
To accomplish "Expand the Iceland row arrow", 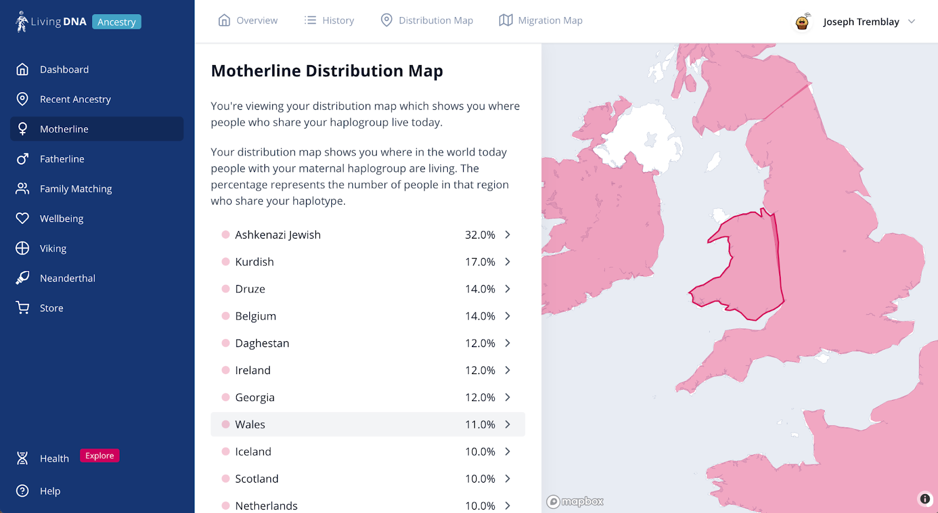I will click(508, 451).
